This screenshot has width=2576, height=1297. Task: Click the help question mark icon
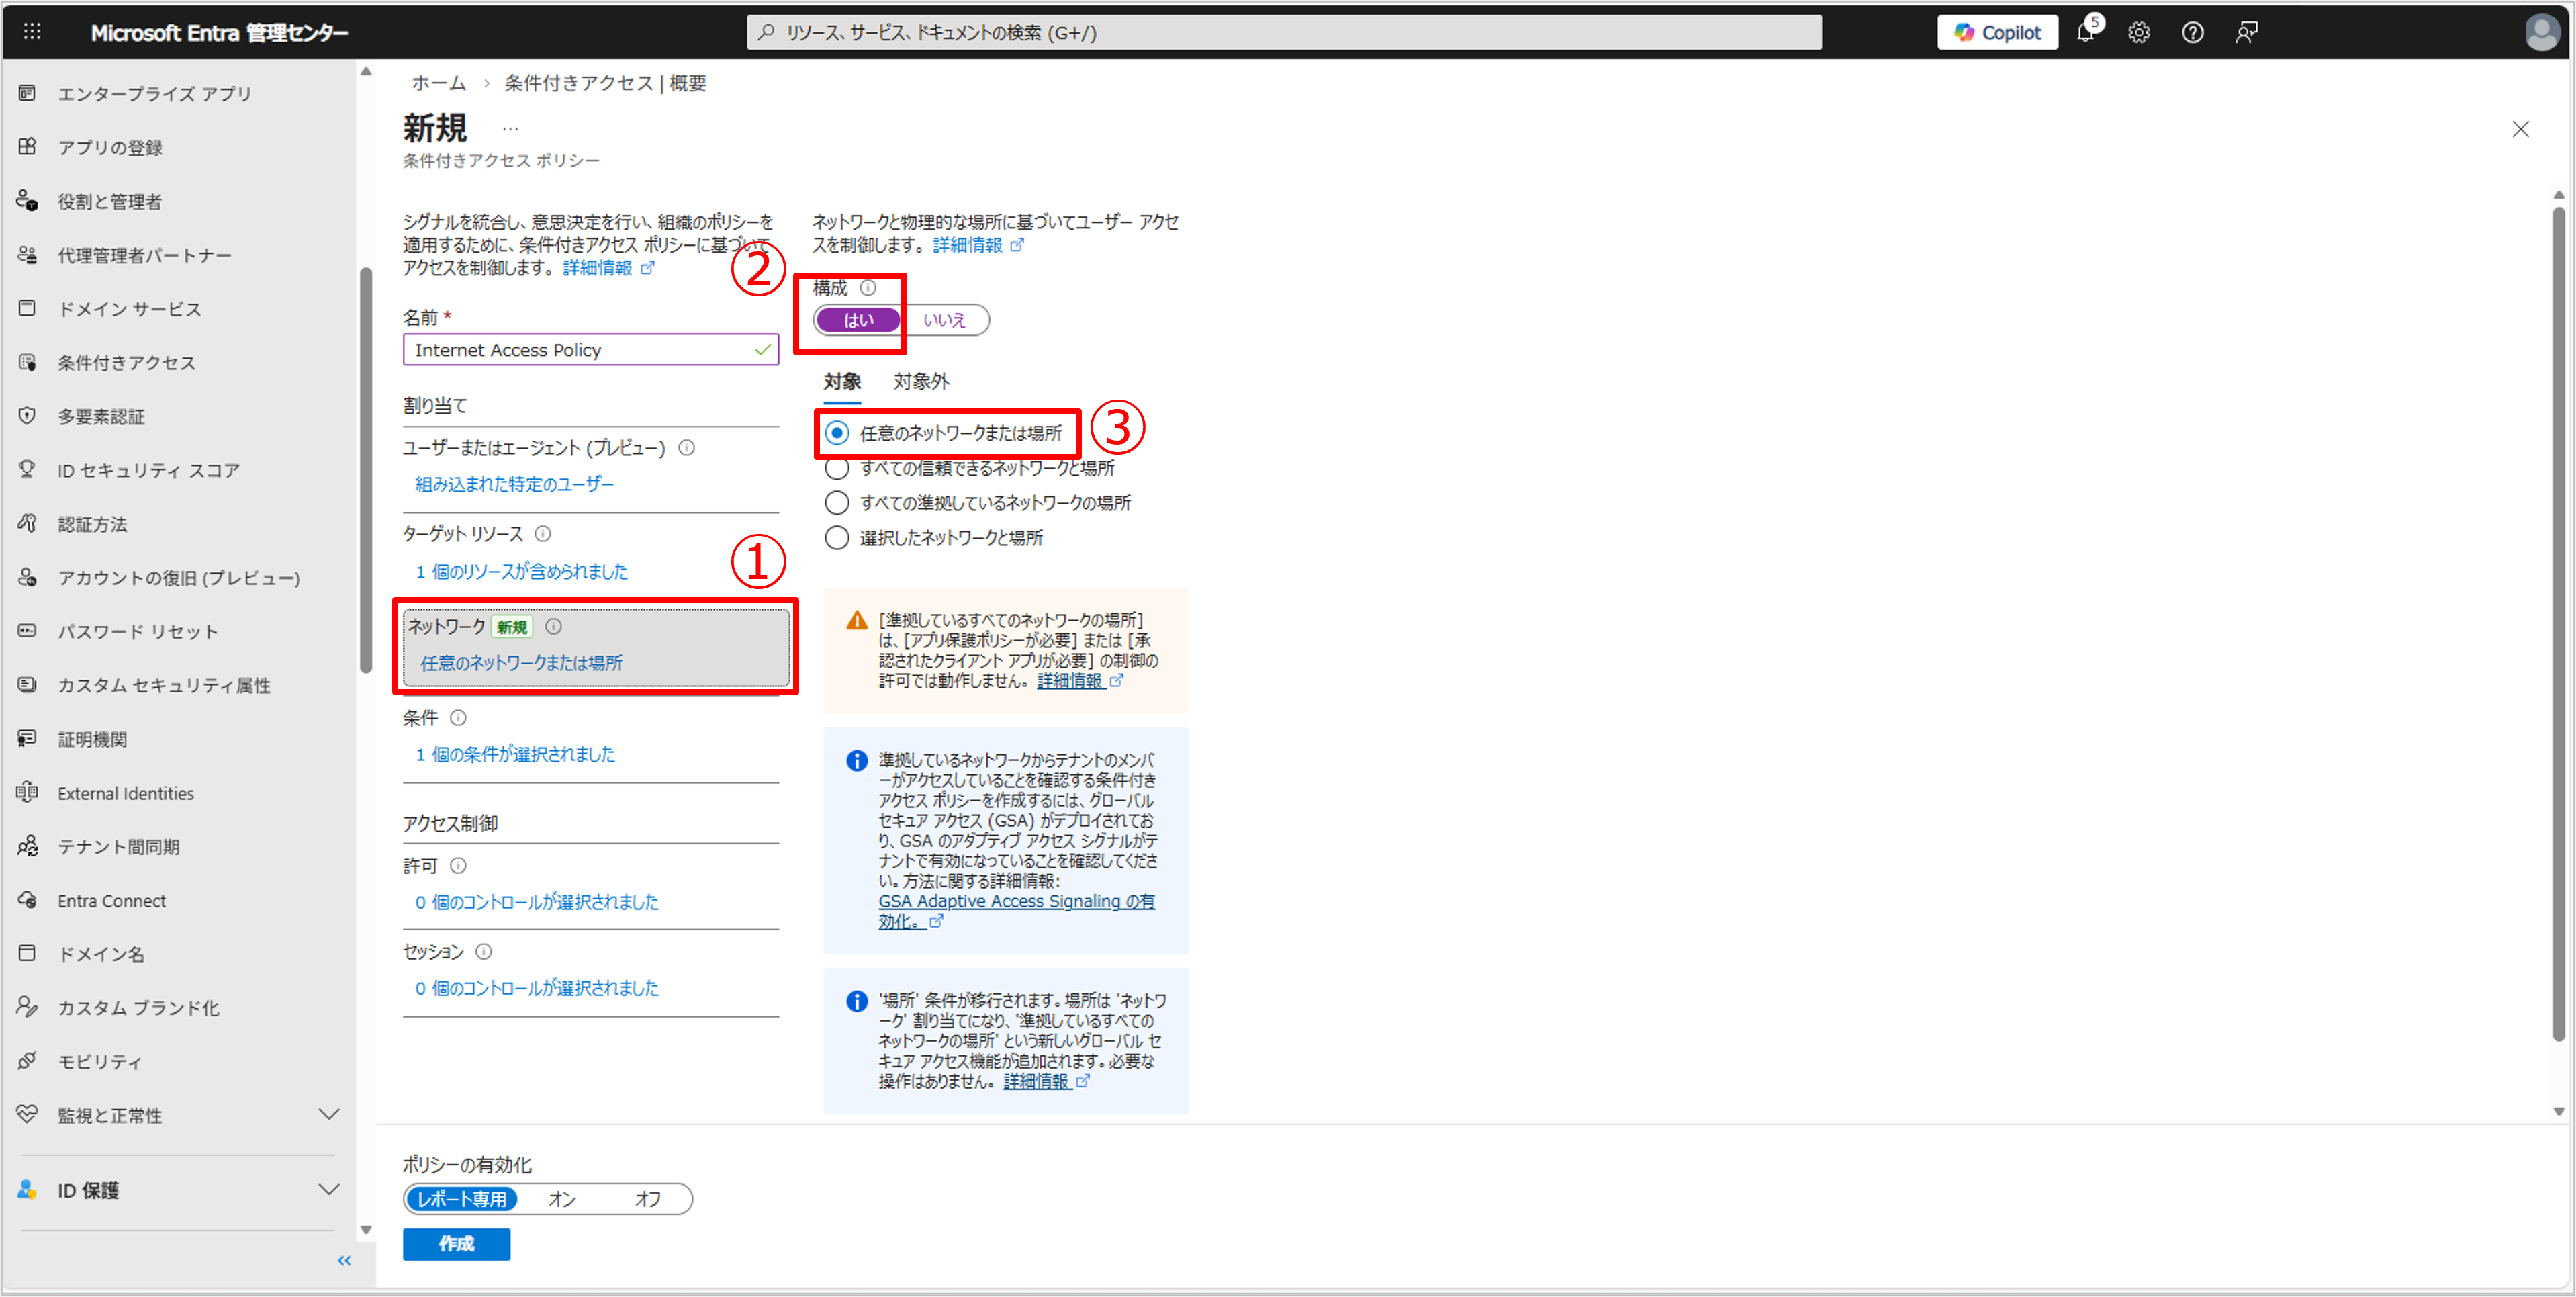coord(2192,32)
